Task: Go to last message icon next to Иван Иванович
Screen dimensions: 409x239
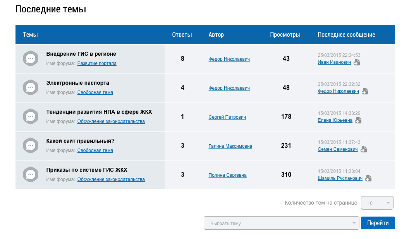Action: (x=357, y=62)
